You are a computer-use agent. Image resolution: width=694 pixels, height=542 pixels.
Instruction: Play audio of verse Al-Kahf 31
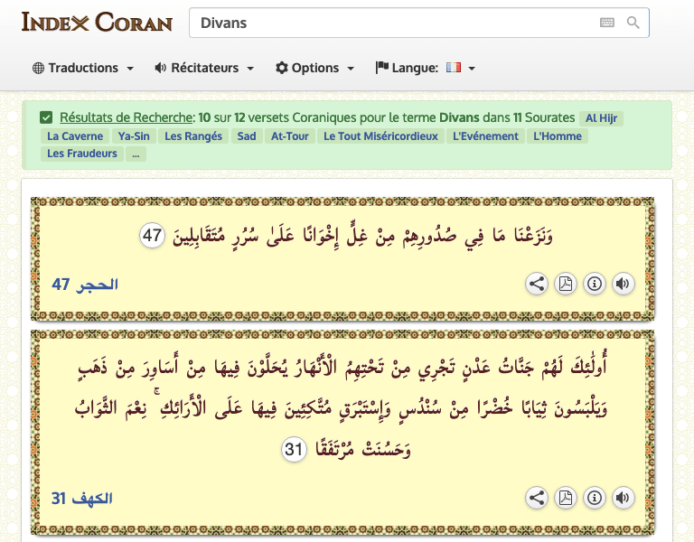(x=623, y=497)
